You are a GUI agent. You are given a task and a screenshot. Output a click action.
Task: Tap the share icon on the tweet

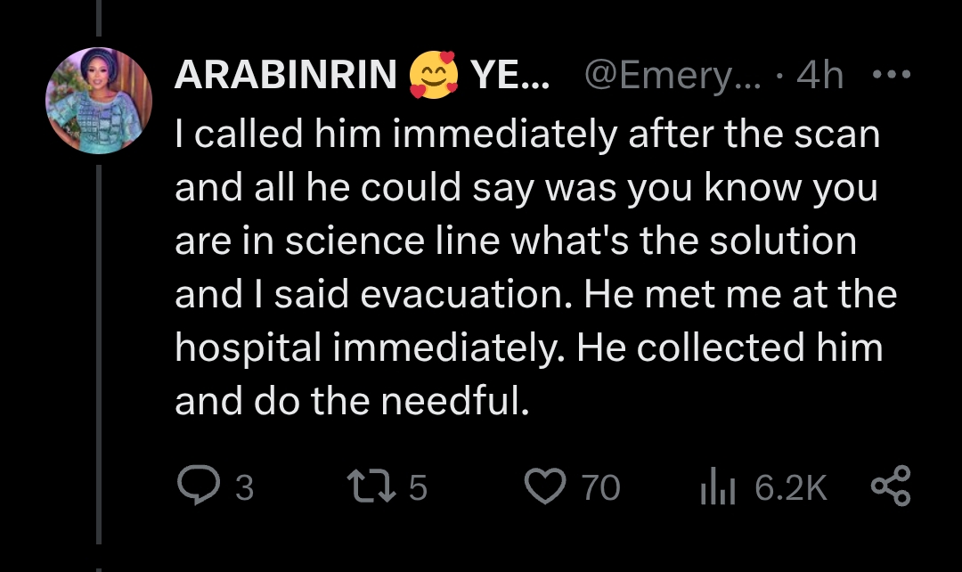[890, 486]
